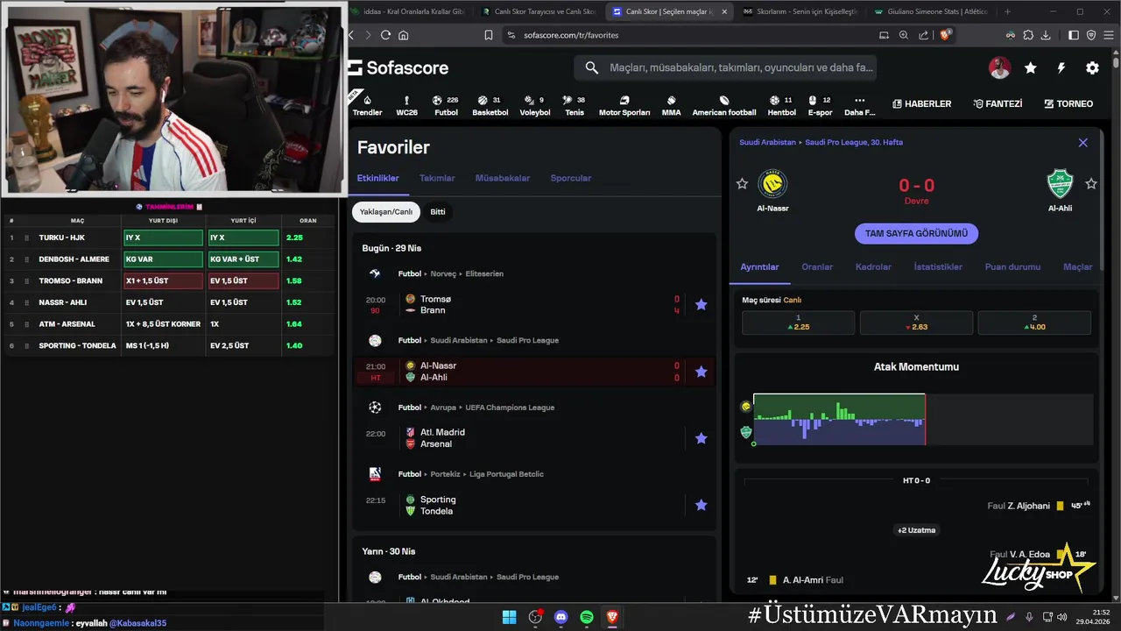Screen dimensions: 1121x631
Task: Open the Puan durumu tab
Action: point(1012,266)
